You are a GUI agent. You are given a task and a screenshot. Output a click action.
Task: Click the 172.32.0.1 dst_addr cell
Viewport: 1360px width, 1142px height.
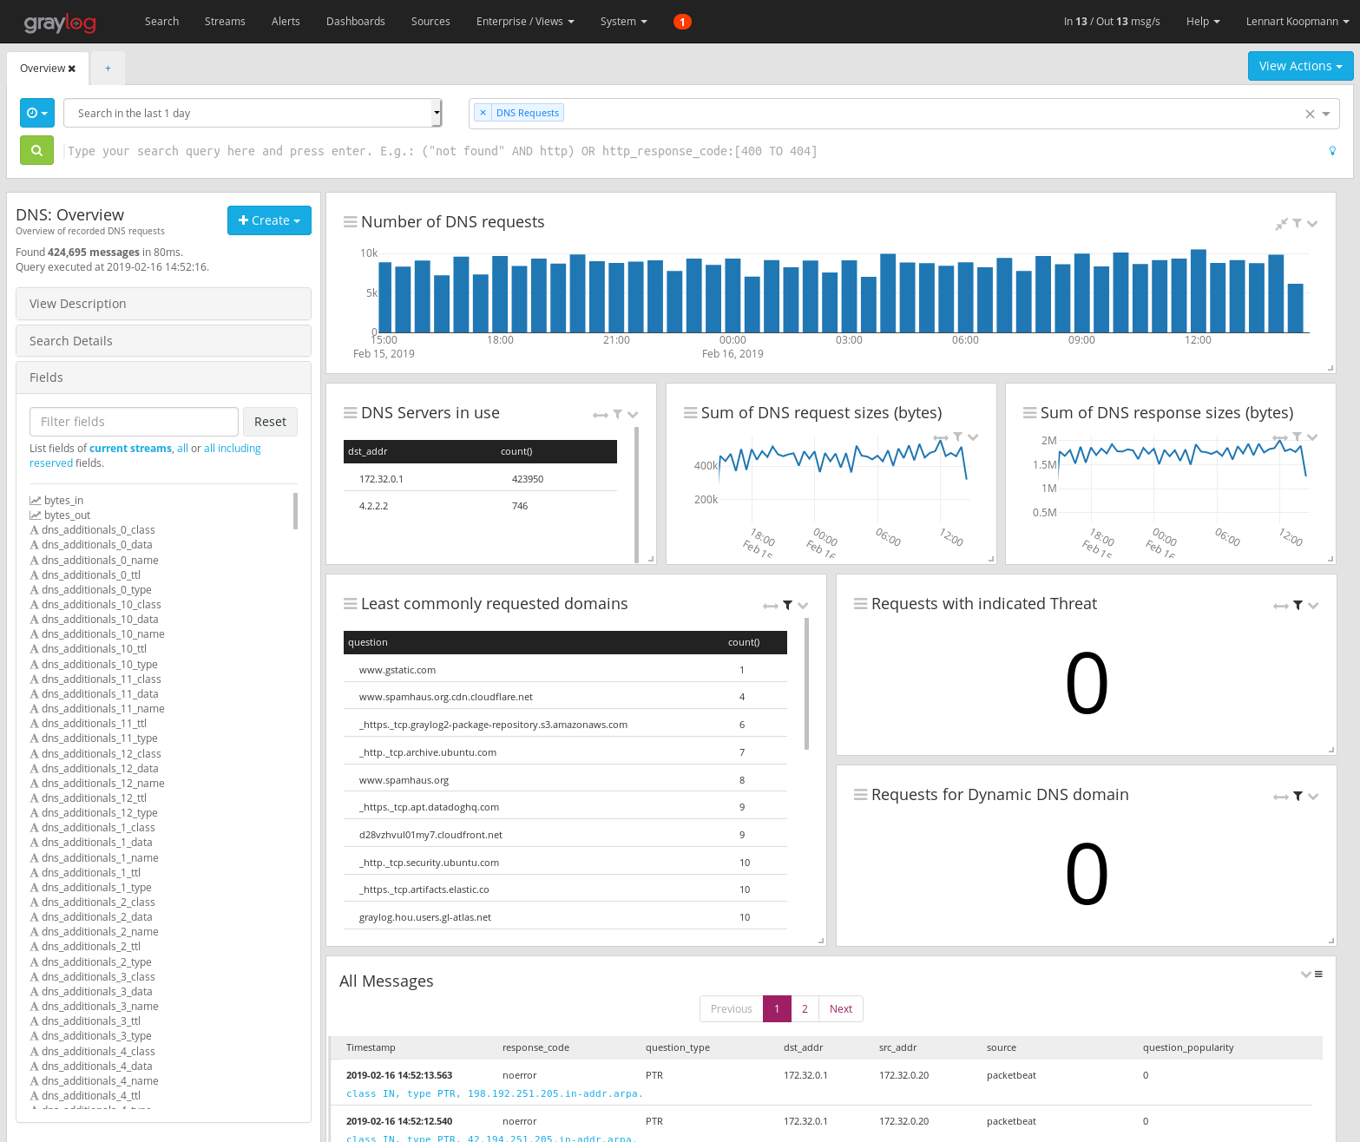tap(381, 479)
